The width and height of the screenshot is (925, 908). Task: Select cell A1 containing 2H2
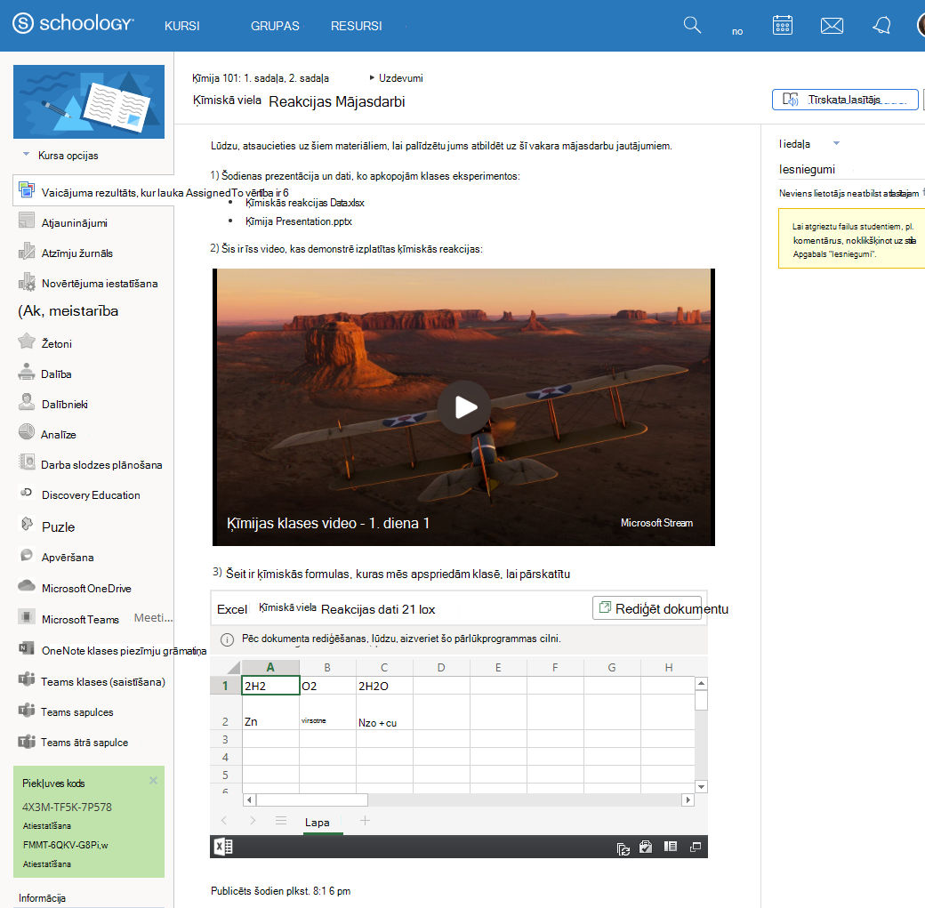point(270,686)
